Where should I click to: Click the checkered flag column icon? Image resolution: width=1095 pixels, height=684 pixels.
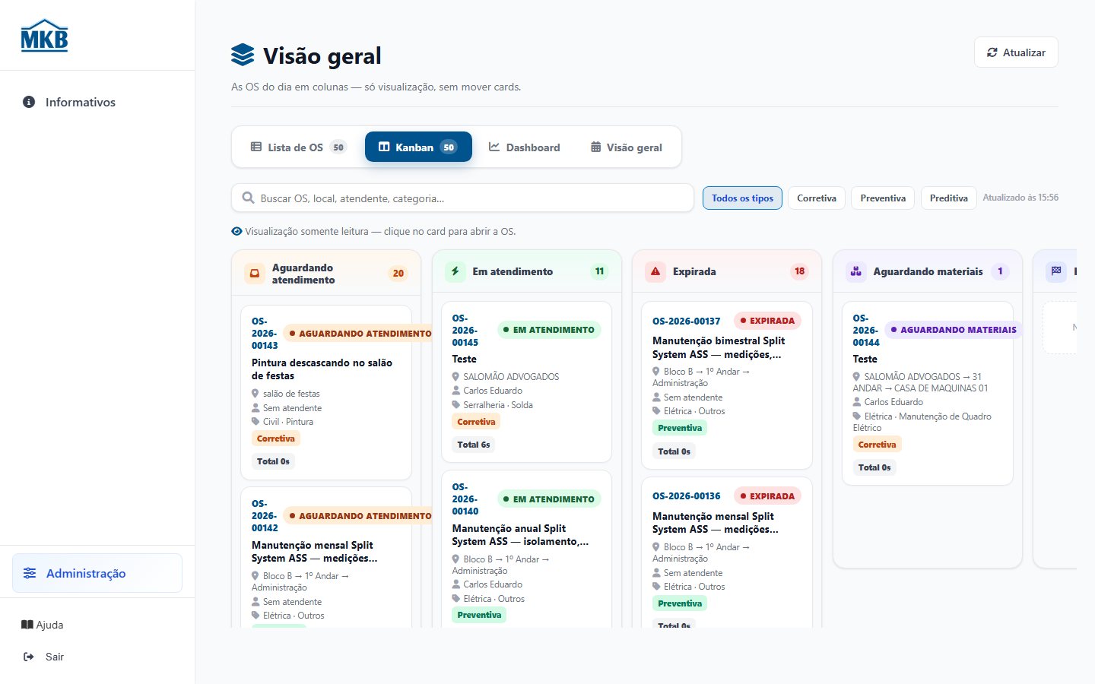coord(1056,271)
